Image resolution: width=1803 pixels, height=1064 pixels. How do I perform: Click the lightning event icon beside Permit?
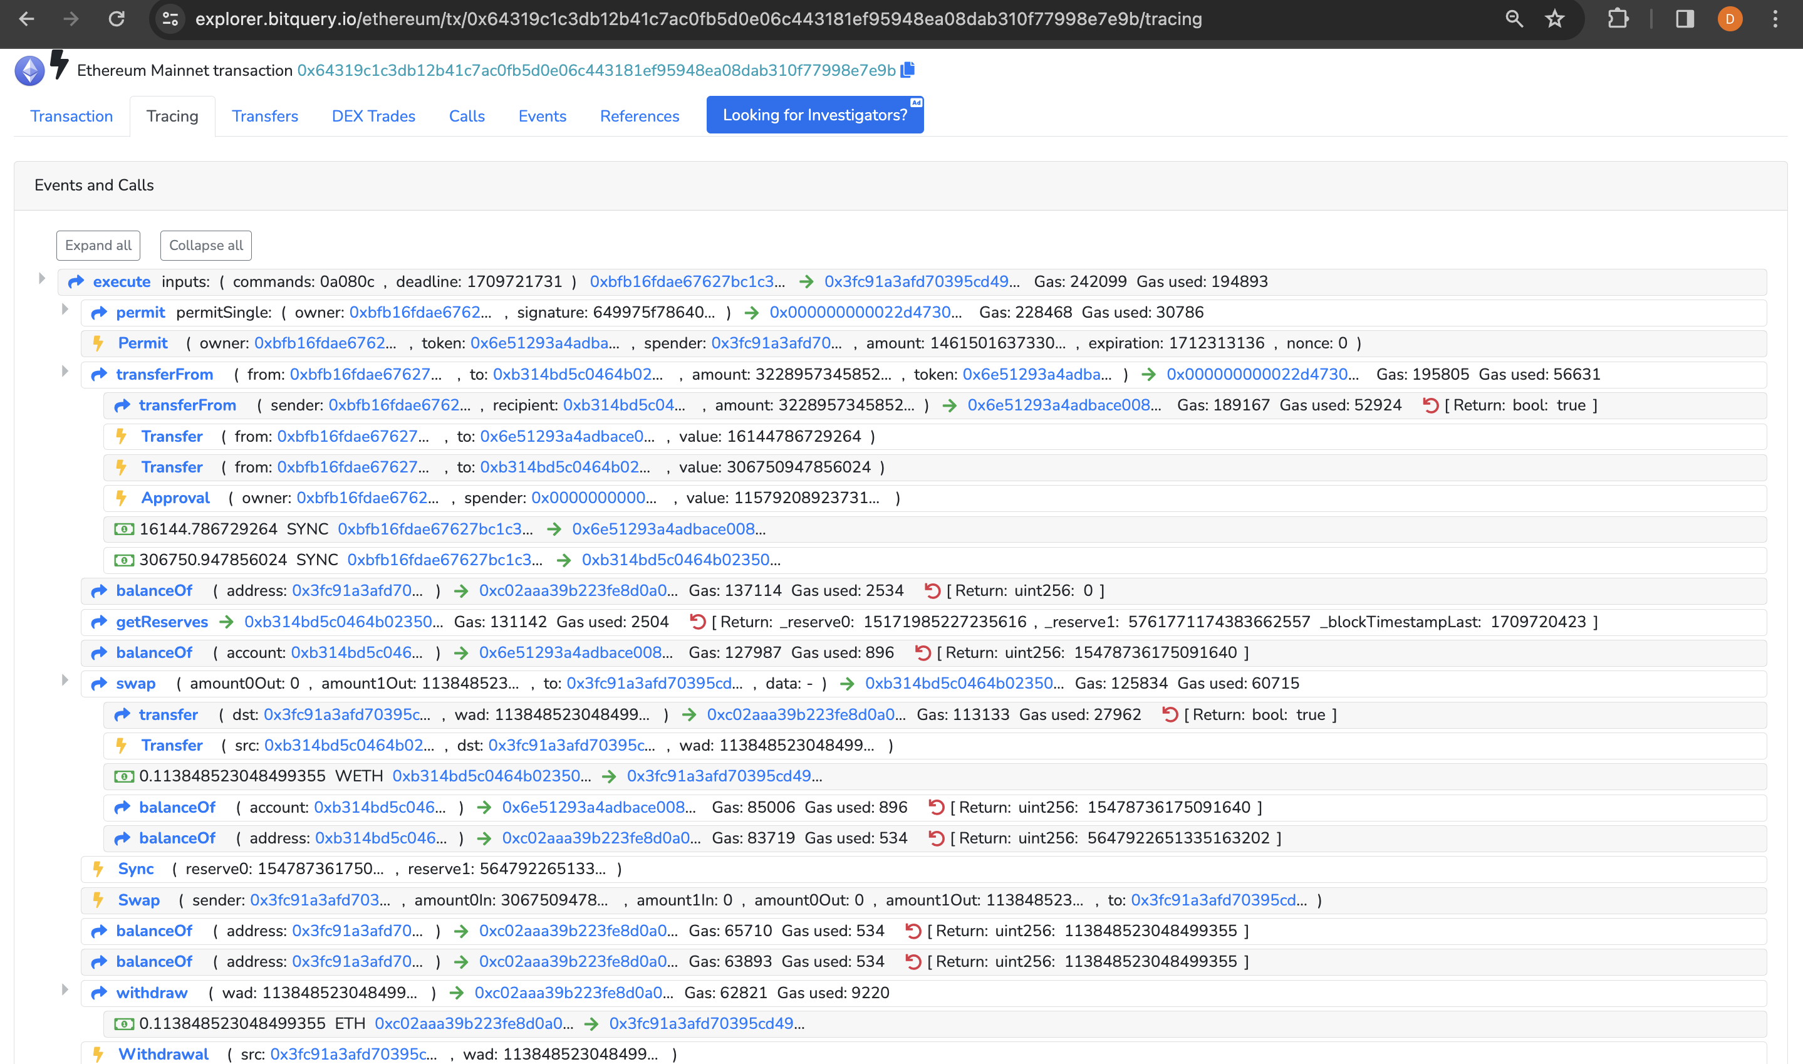[98, 343]
